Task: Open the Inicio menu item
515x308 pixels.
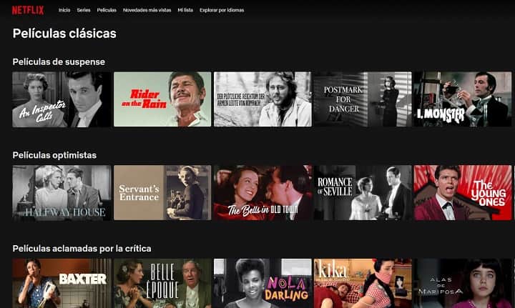Action: 64,10
